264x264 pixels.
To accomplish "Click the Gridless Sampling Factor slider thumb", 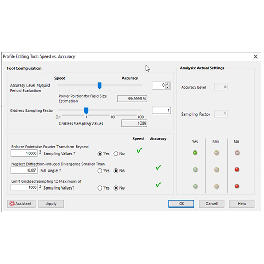I will click(86, 111).
